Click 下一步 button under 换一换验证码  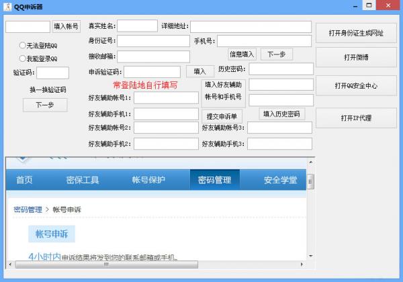pyautogui.click(x=45, y=105)
